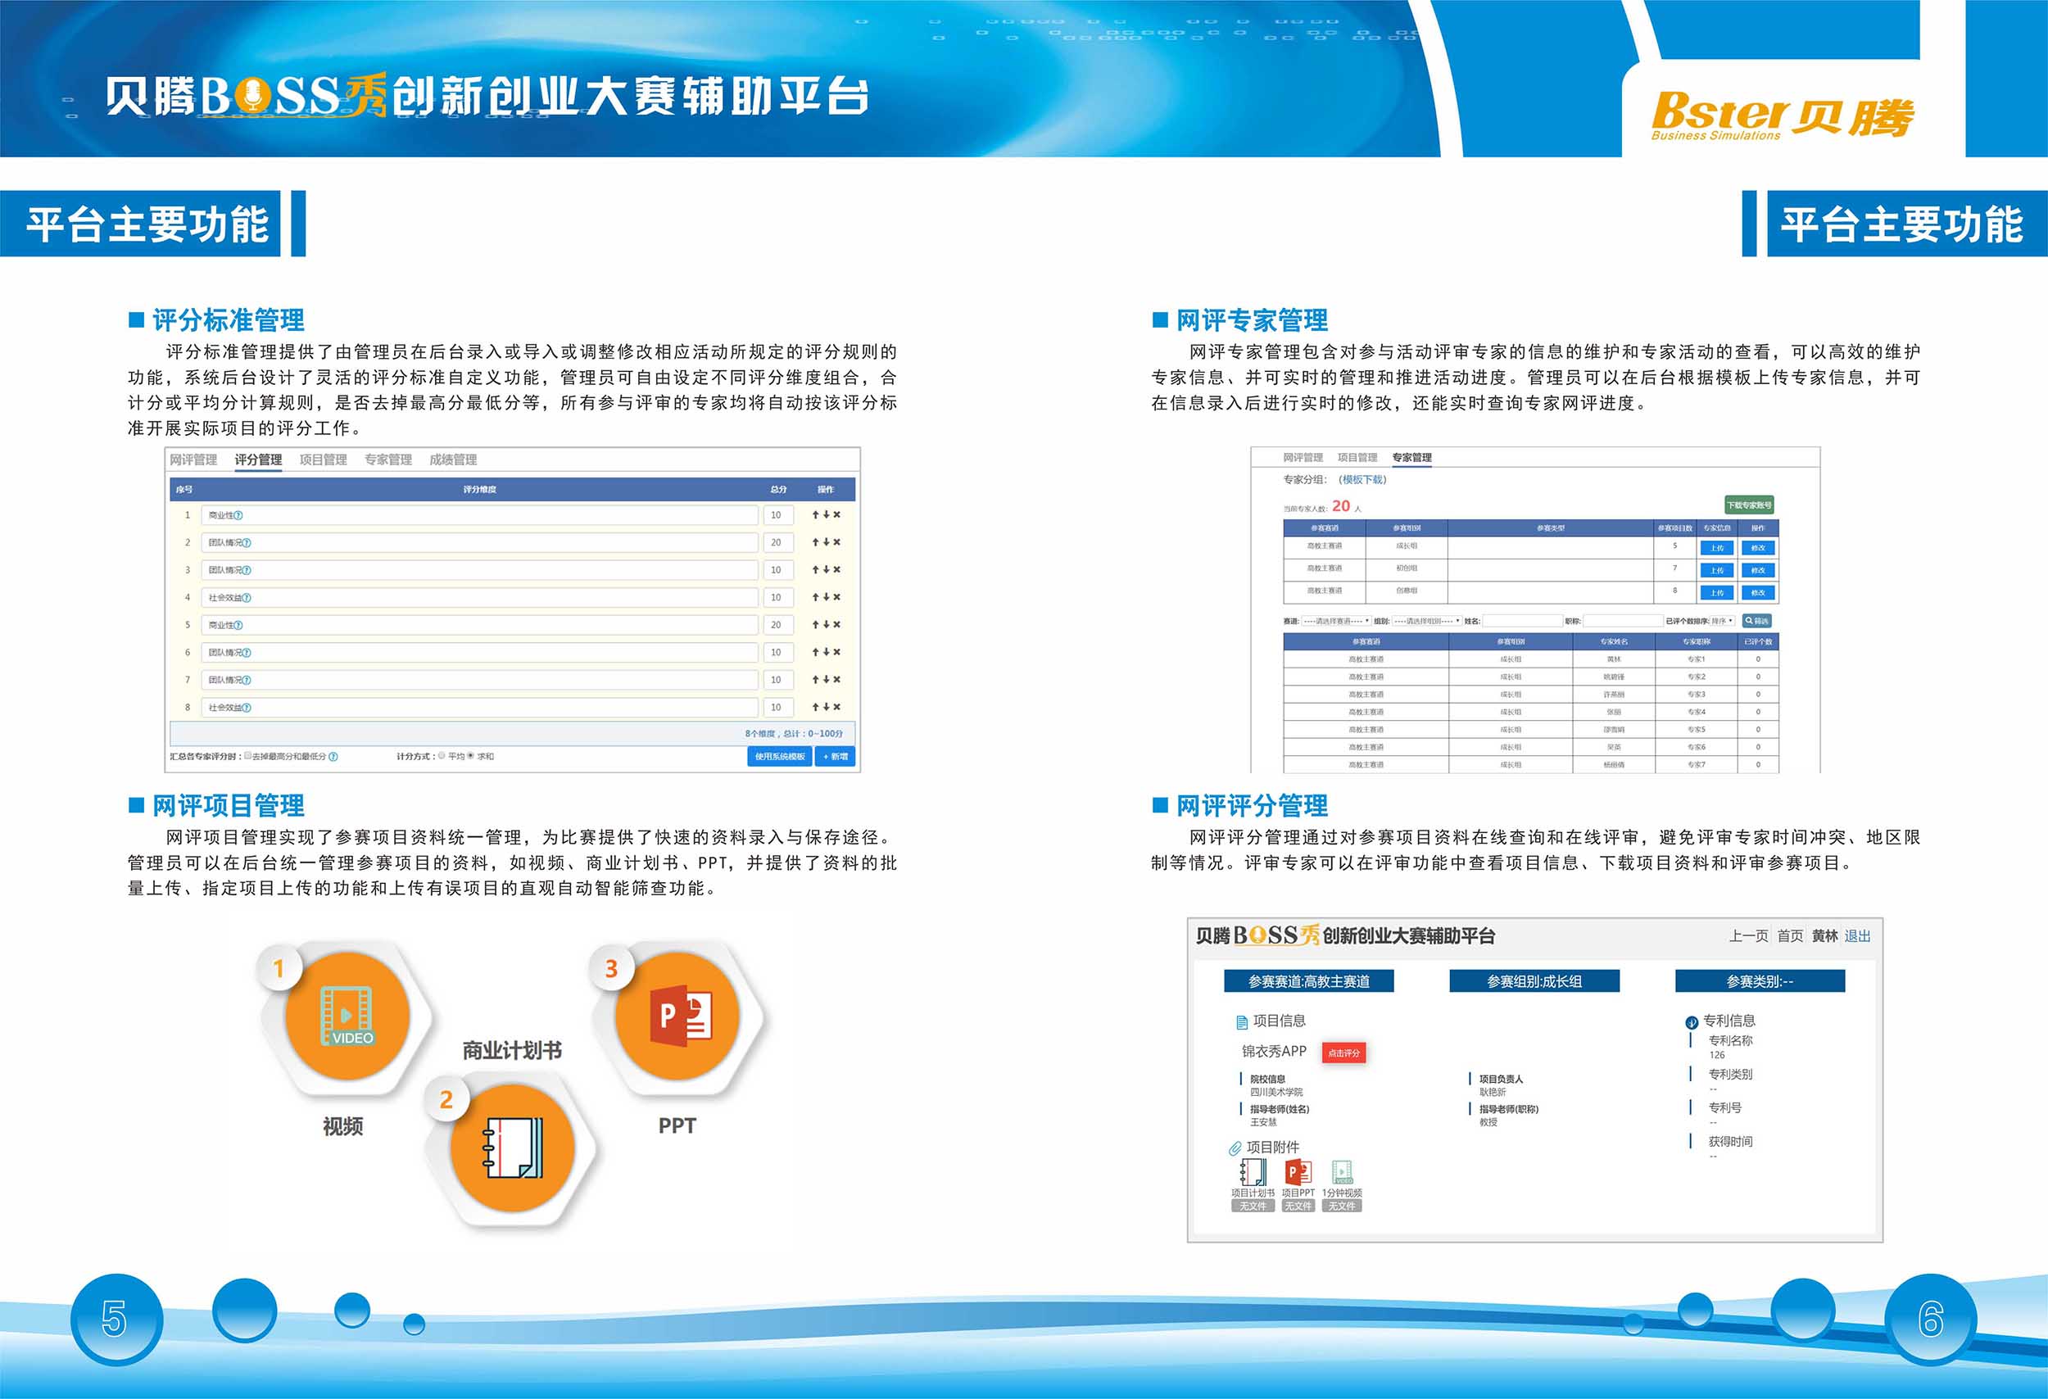Click expert name cell in 专家1 row
This screenshot has height=1399, width=2048.
[x=1614, y=659]
